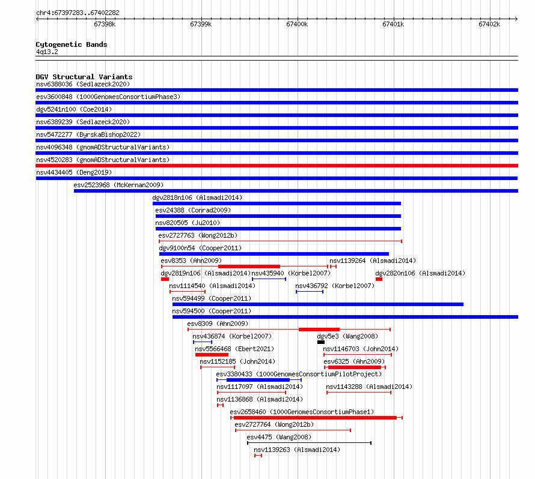Click nsv5566468 (Ebert2021) label
Image resolution: width=535 pixels, height=479 pixels.
coord(234,349)
